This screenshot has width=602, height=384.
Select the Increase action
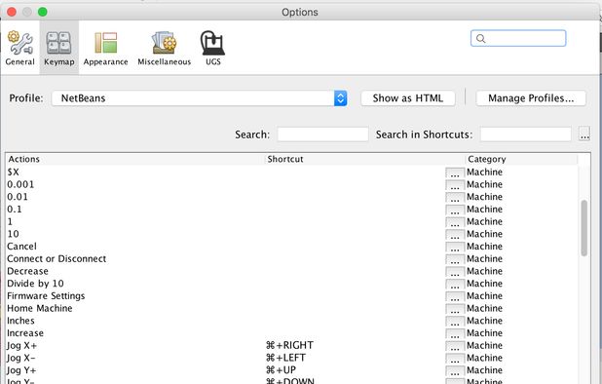[x=25, y=333]
